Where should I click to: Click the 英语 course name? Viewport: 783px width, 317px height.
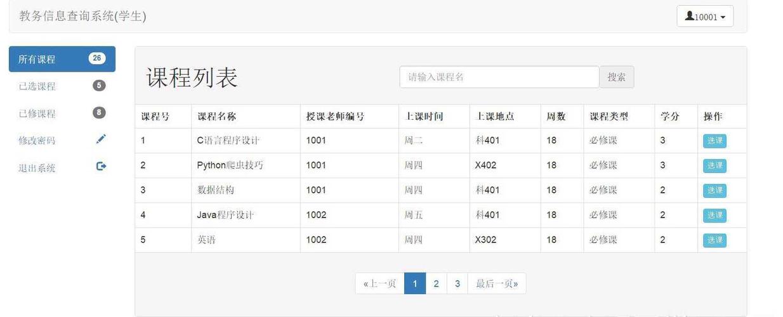[207, 240]
